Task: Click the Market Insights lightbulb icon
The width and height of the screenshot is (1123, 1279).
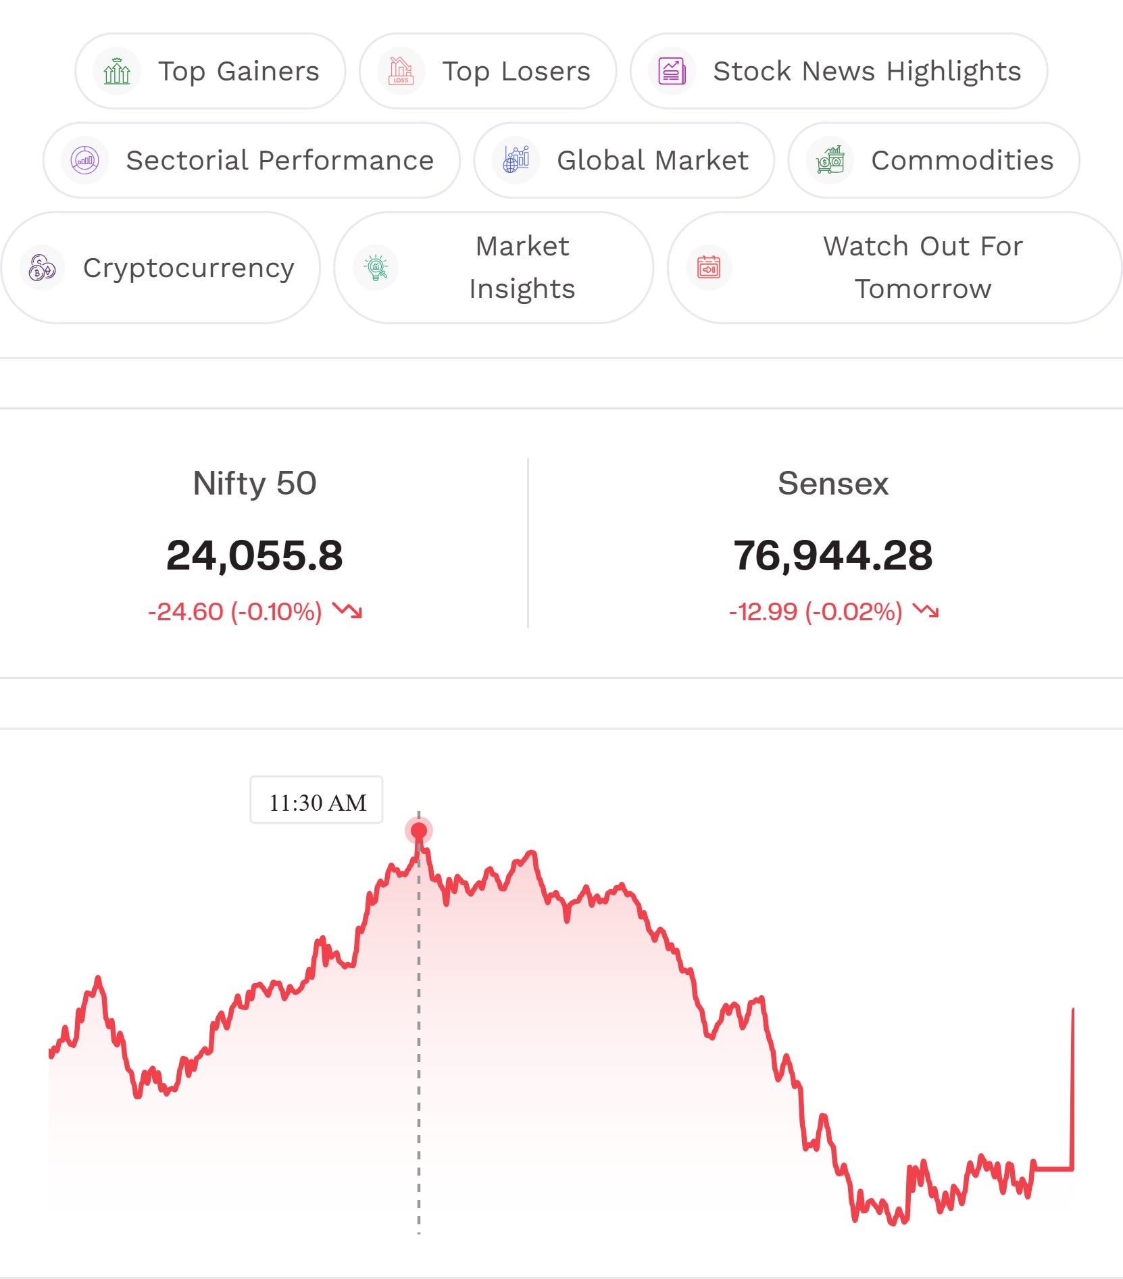Action: coord(376,268)
